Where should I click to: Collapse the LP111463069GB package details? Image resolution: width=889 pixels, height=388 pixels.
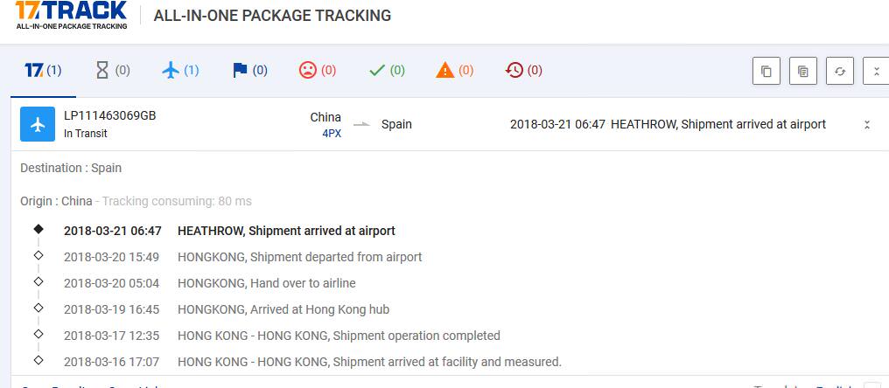pyautogui.click(x=867, y=125)
